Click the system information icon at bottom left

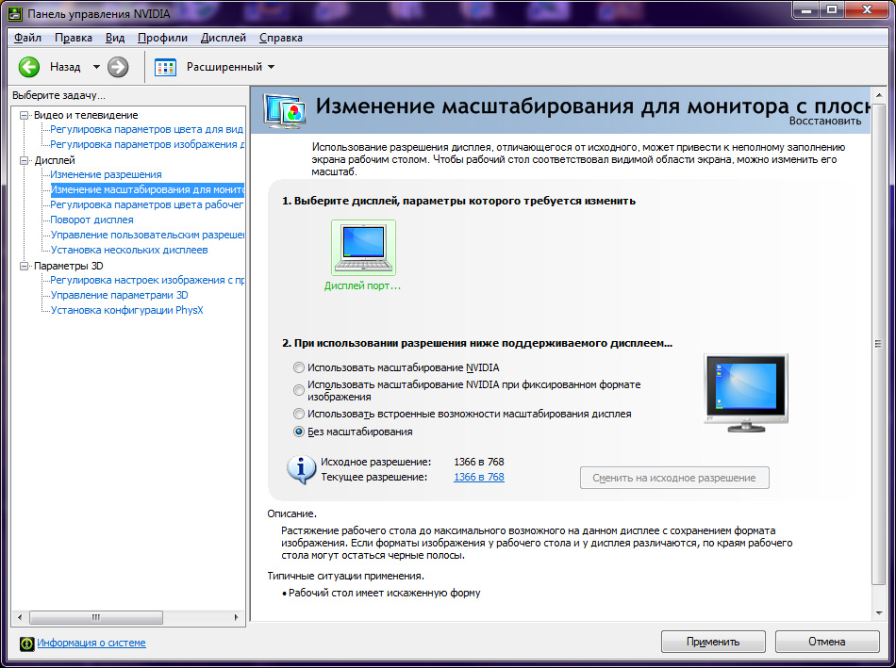click(x=26, y=643)
